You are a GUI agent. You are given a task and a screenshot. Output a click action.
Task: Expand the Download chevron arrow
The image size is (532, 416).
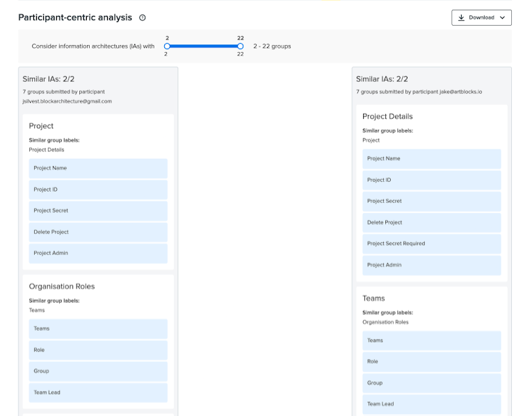(503, 17)
